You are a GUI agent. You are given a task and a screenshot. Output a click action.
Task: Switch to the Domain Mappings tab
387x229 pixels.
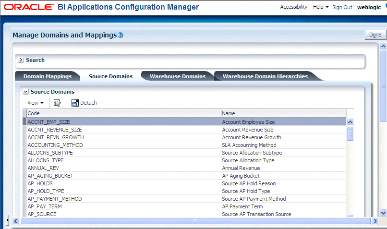(x=48, y=76)
